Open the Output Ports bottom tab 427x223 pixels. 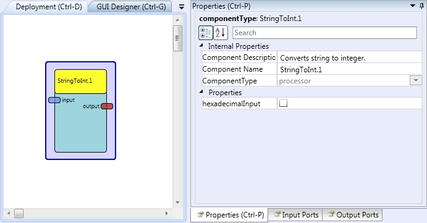coord(353,215)
